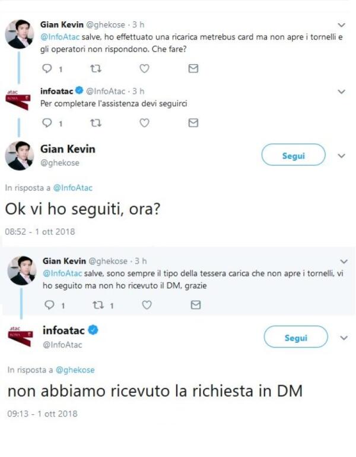Screen dimensions: 356x457
Task: Retweet Gian Kevin's first metrebus card tweet
Action: (x=94, y=69)
